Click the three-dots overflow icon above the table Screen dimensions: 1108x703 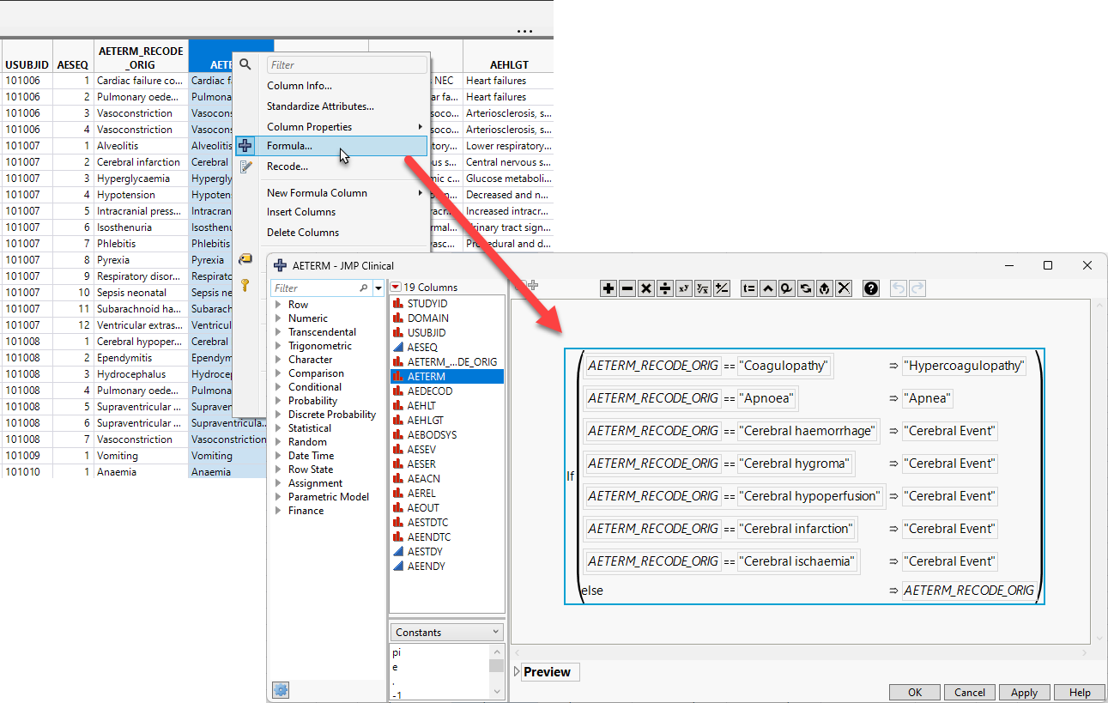[x=525, y=32]
